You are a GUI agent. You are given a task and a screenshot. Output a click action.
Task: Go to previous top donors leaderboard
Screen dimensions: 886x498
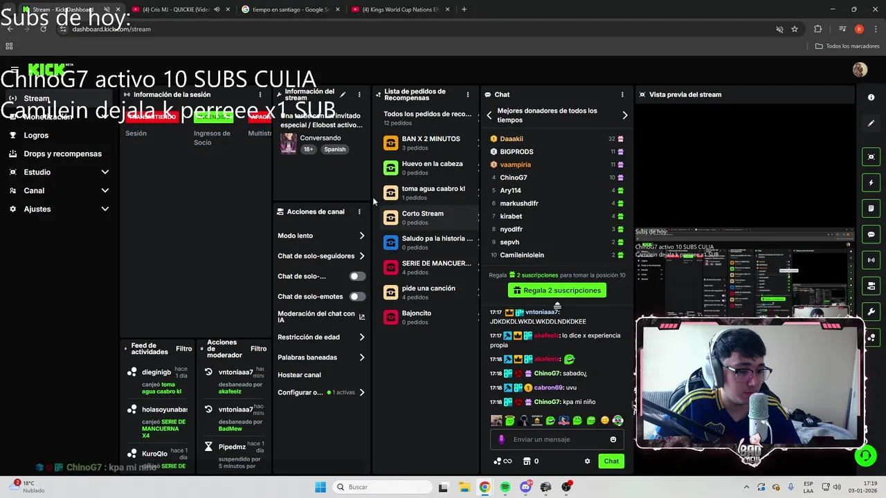point(489,116)
